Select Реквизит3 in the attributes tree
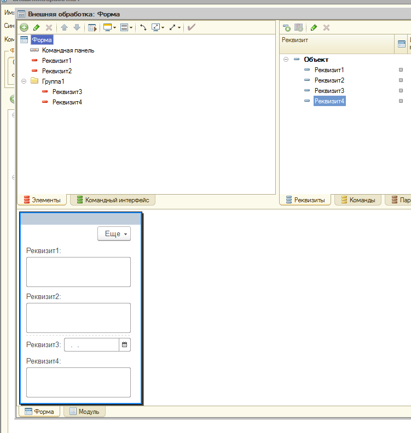411x433 pixels. (x=329, y=91)
